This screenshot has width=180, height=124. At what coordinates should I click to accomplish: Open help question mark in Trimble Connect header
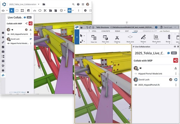tap(78, 4)
